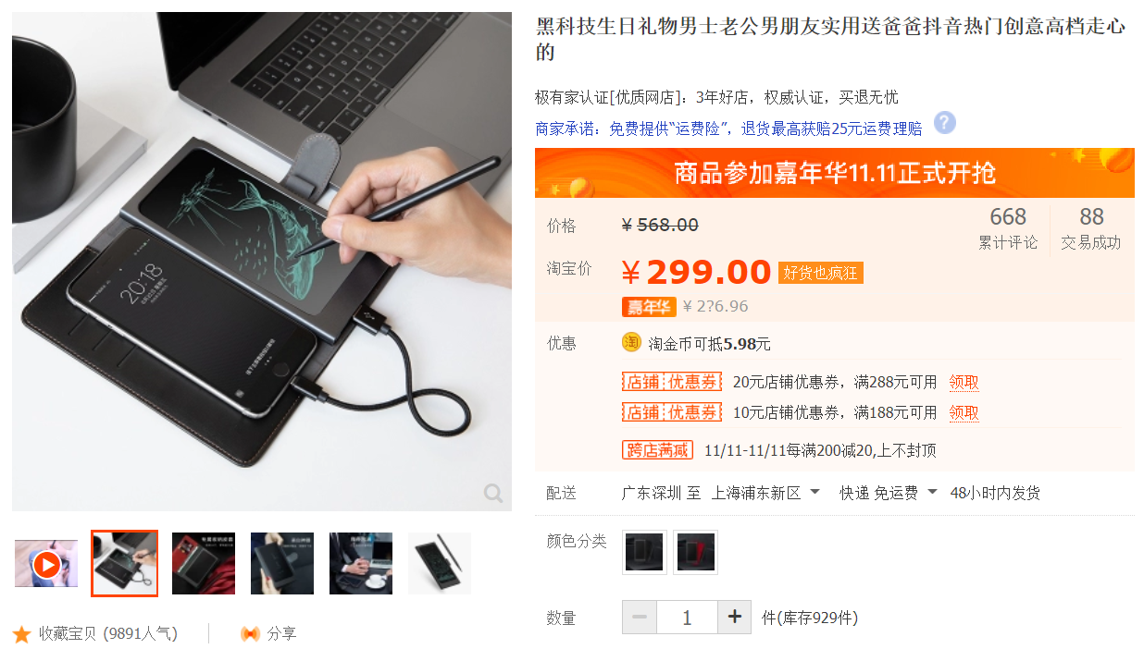Click the magnifier zoom icon on product image
1144x649 pixels.
tap(493, 493)
